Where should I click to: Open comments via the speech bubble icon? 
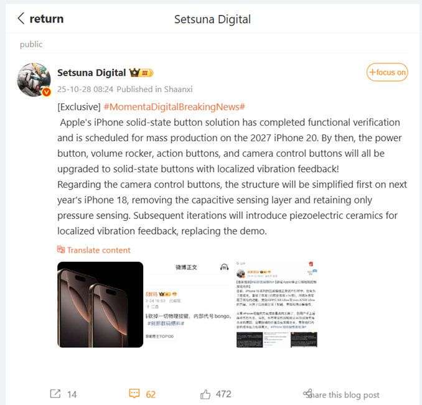134,394
